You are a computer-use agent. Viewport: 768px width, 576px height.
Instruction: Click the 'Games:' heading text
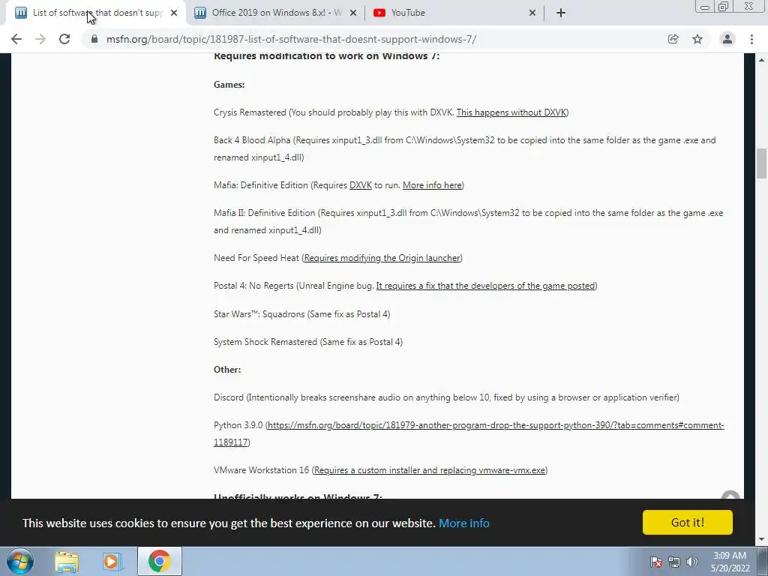[x=229, y=85]
